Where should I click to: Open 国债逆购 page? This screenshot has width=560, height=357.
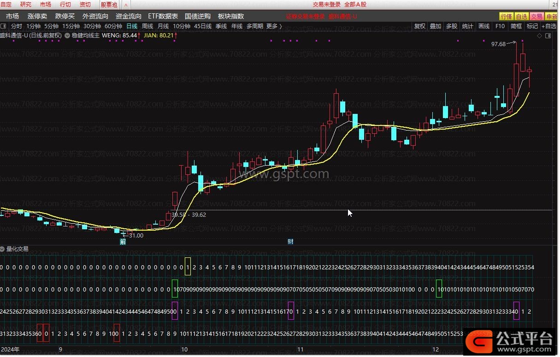coord(198,16)
